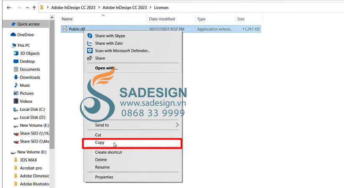Click the navigation pane scrollbar thumb
Screen dimensions: 344x188
click(52, 84)
